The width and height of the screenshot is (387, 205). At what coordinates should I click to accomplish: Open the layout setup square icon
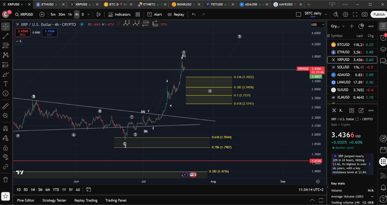tap(299, 15)
